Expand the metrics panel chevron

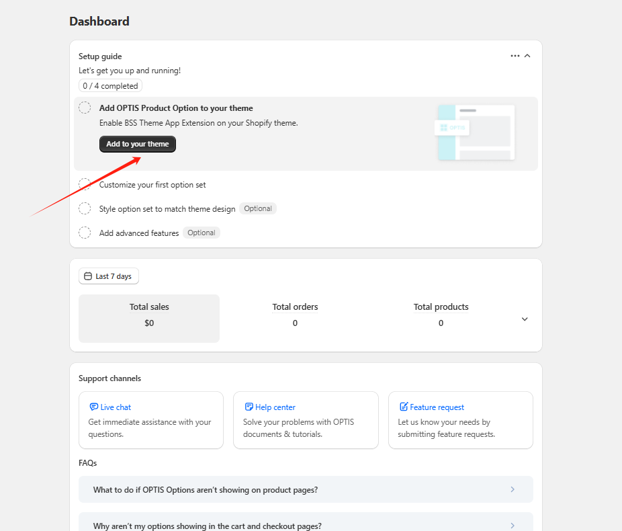coord(524,319)
